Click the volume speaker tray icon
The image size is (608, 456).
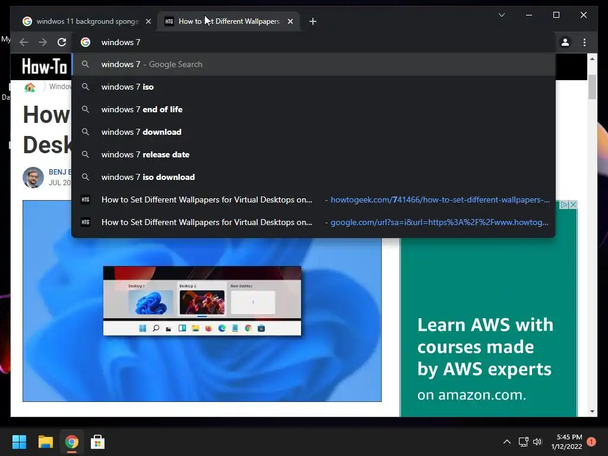[x=537, y=442]
